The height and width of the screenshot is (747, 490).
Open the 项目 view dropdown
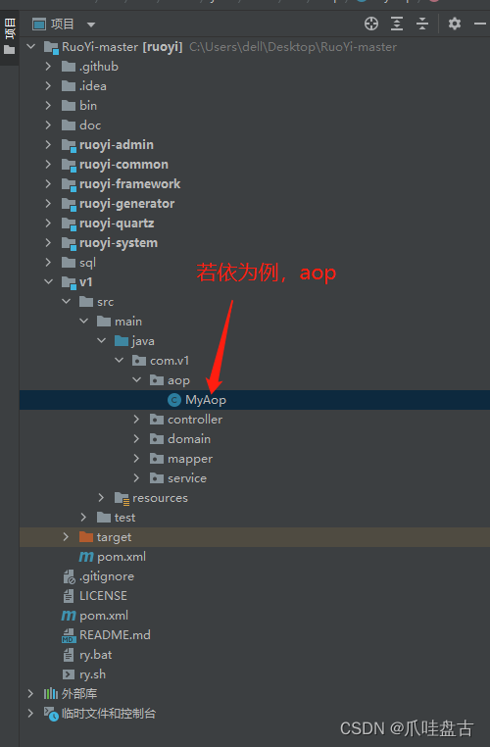(91, 25)
